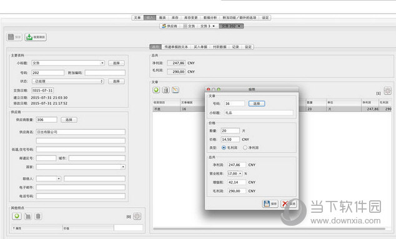Click the 数量 field showing 20 in dialog
Screen dimensions: 396x239
230,130
